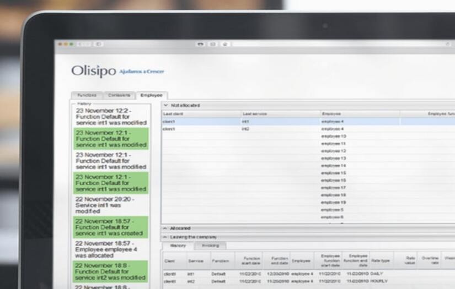Select the Employee tab
Image resolution: width=455 pixels, height=289 pixels.
click(x=151, y=95)
